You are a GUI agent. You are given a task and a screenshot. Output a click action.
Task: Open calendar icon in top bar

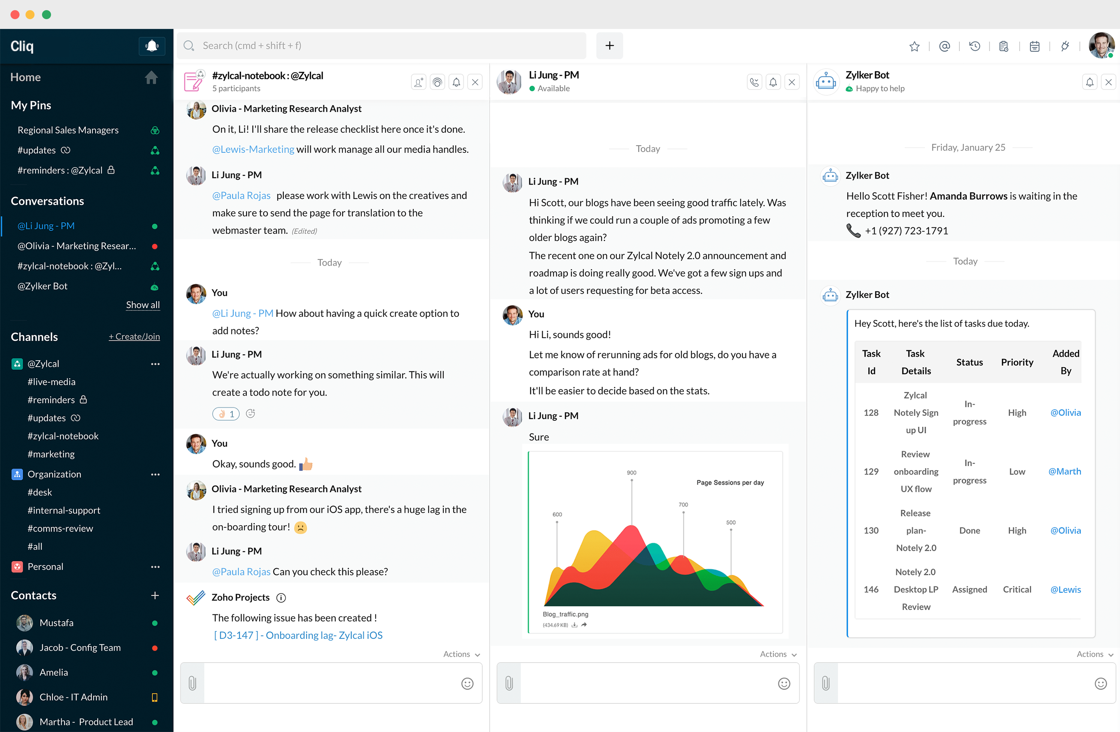(1034, 46)
